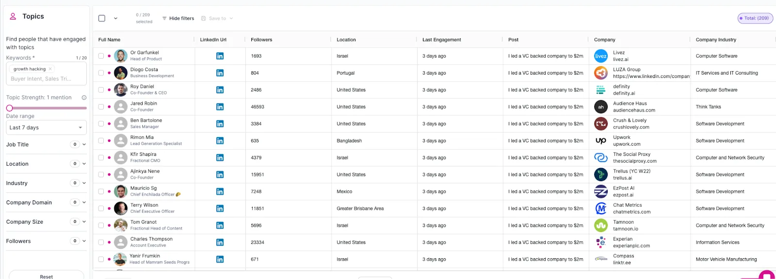
Task: Click the Topics person icon
Action: point(13,16)
